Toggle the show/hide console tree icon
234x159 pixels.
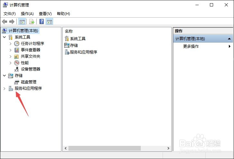tap(22, 22)
